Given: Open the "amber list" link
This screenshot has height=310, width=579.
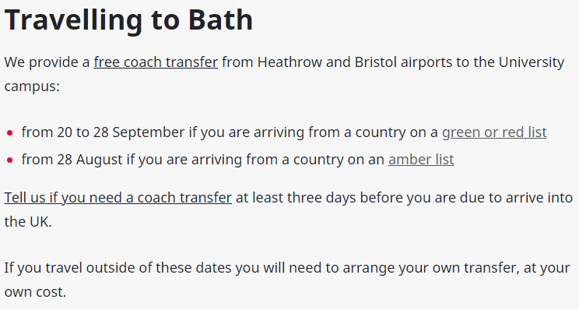Looking at the screenshot, I should [x=421, y=159].
